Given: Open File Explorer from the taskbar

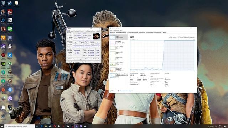Looking at the screenshot, I should [x=46, y=126].
